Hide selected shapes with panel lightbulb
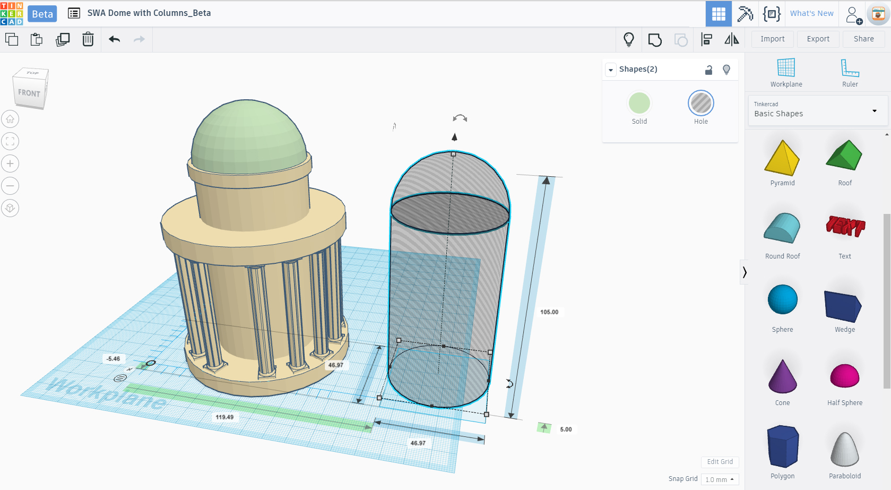The height and width of the screenshot is (490, 891). pyautogui.click(x=726, y=70)
